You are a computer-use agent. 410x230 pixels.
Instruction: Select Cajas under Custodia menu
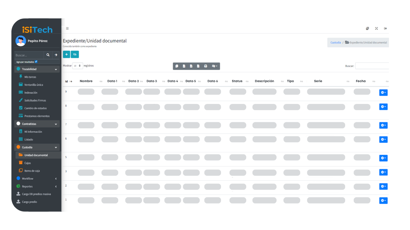click(x=28, y=163)
